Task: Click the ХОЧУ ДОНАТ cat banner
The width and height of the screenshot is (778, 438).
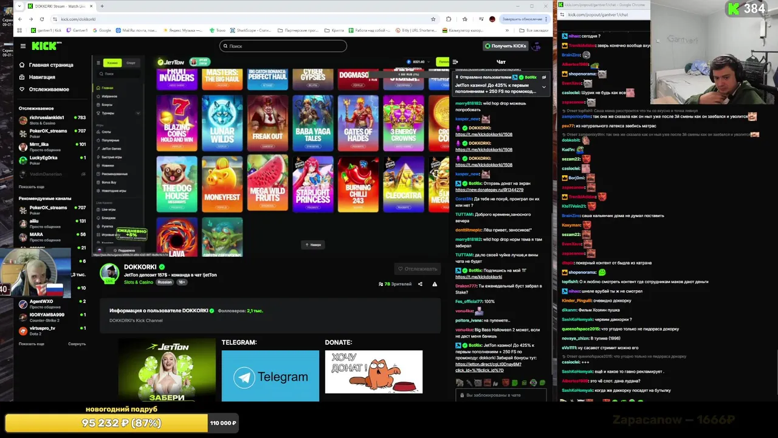Action: [374, 372]
